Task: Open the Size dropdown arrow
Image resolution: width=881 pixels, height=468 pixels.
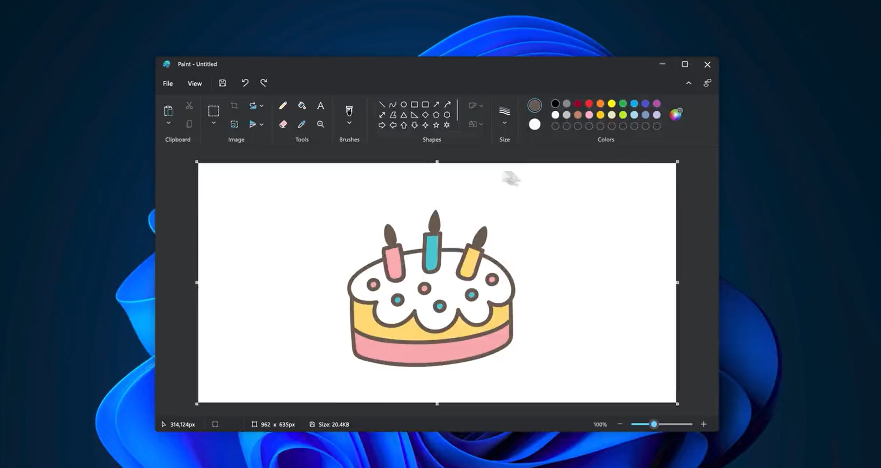Action: pos(505,123)
